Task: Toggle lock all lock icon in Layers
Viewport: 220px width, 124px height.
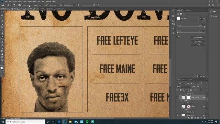Action: coord(191,90)
